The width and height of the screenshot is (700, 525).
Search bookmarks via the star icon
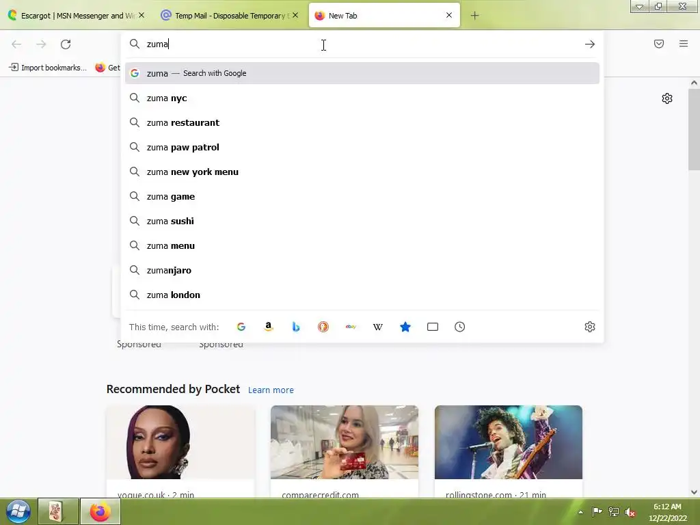point(405,327)
